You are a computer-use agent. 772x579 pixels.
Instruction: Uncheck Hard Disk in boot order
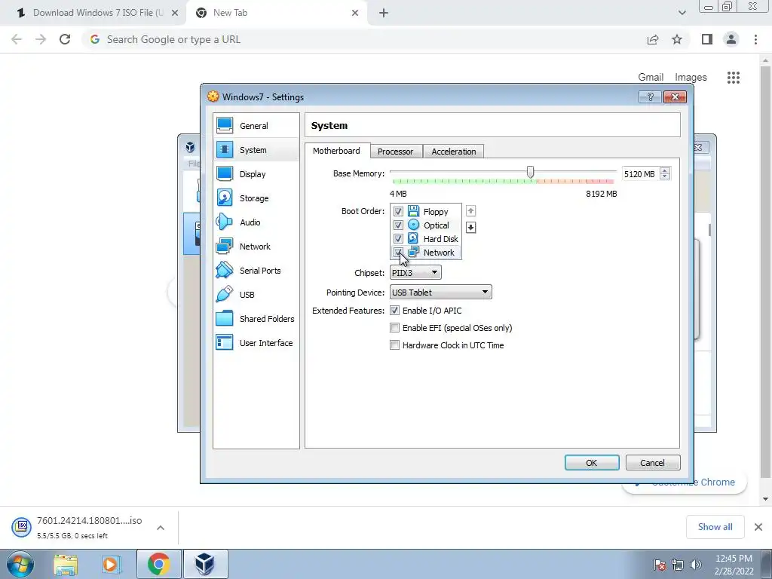(x=398, y=239)
